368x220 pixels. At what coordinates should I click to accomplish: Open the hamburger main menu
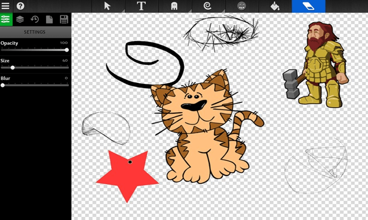(6, 6)
